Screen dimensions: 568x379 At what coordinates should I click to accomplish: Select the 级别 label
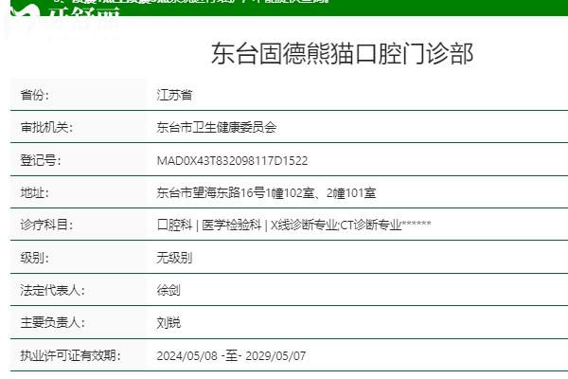pos(35,258)
